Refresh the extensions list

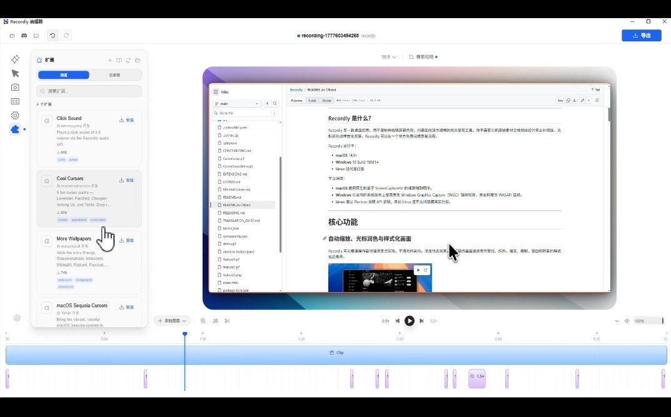coord(128,60)
